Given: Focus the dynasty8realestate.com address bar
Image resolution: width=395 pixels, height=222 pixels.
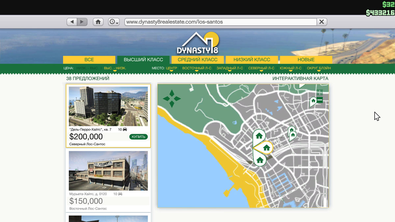Looking at the screenshot, I should [x=221, y=22].
